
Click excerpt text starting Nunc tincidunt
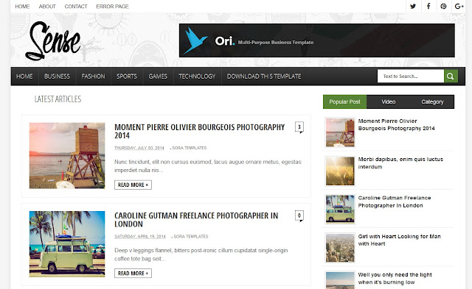coord(208,166)
